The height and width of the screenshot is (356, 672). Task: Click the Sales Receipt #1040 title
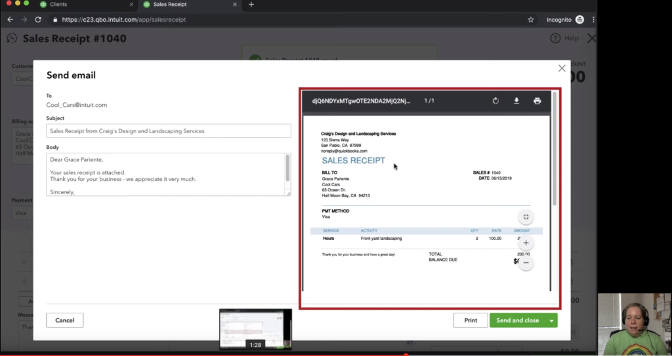point(75,39)
